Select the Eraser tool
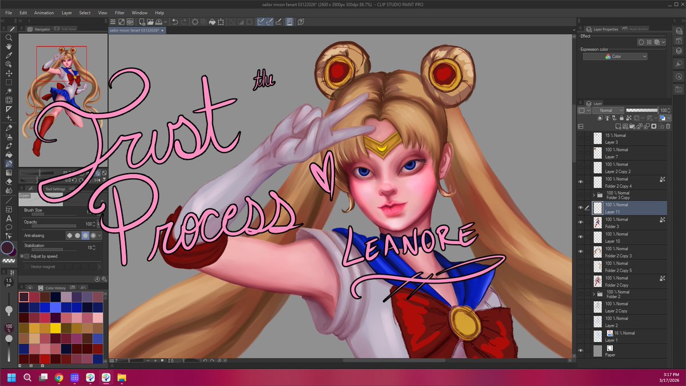The height and width of the screenshot is (386, 686). [9, 181]
